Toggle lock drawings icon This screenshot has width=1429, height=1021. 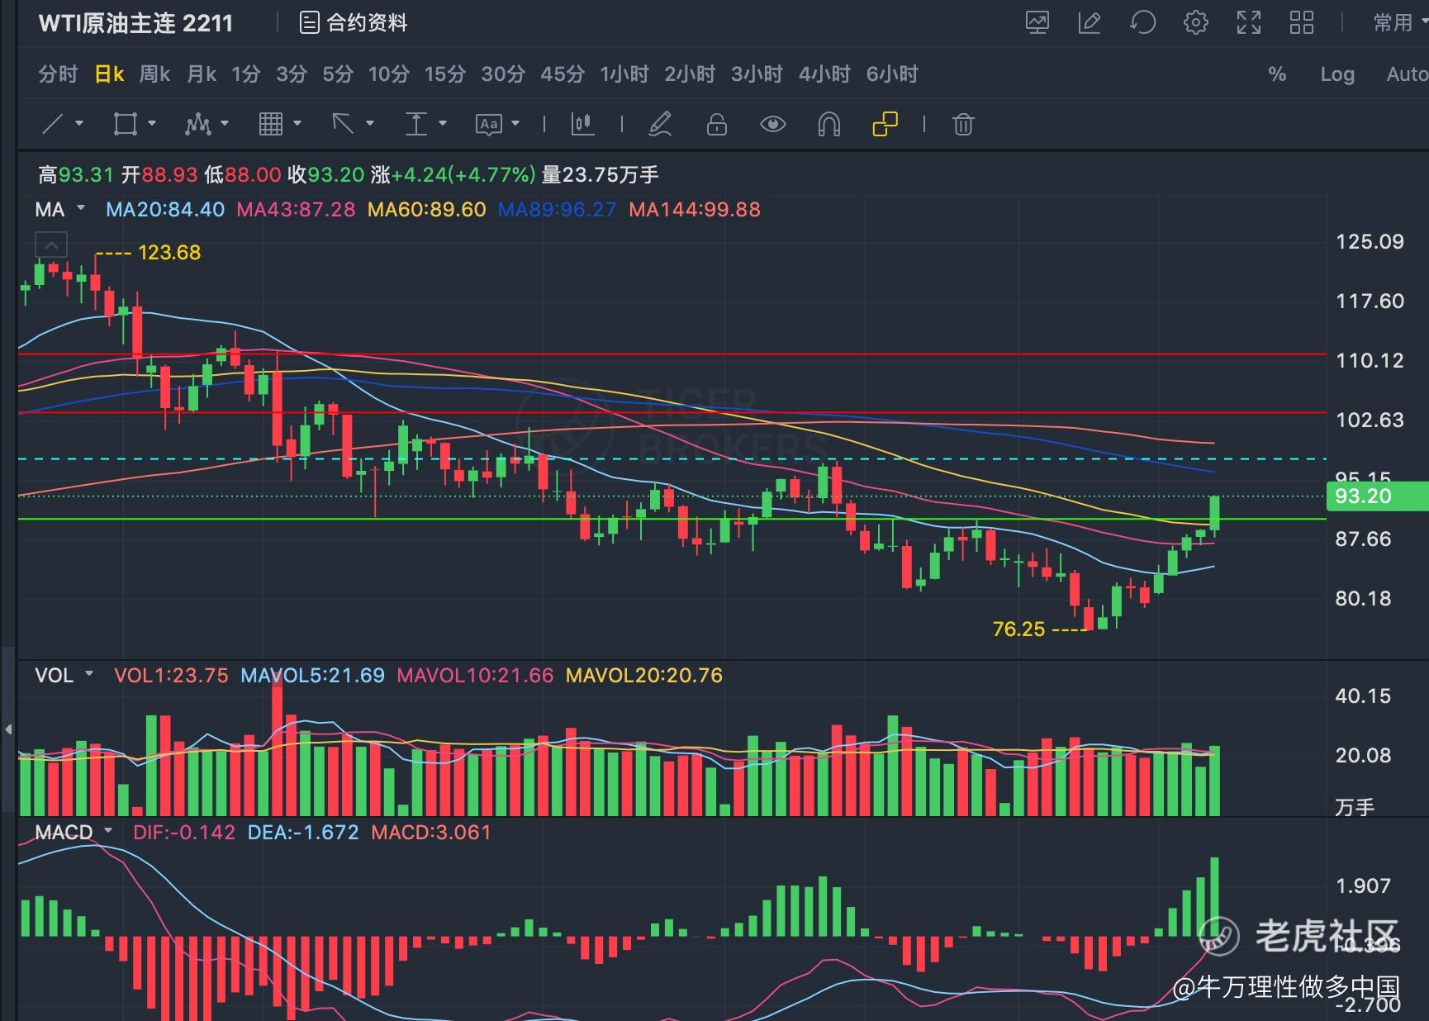(716, 125)
